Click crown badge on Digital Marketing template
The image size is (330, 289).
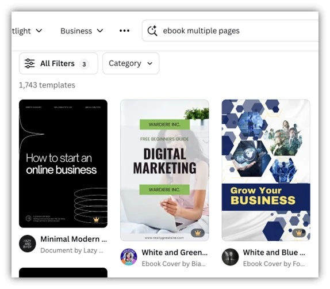click(198, 233)
